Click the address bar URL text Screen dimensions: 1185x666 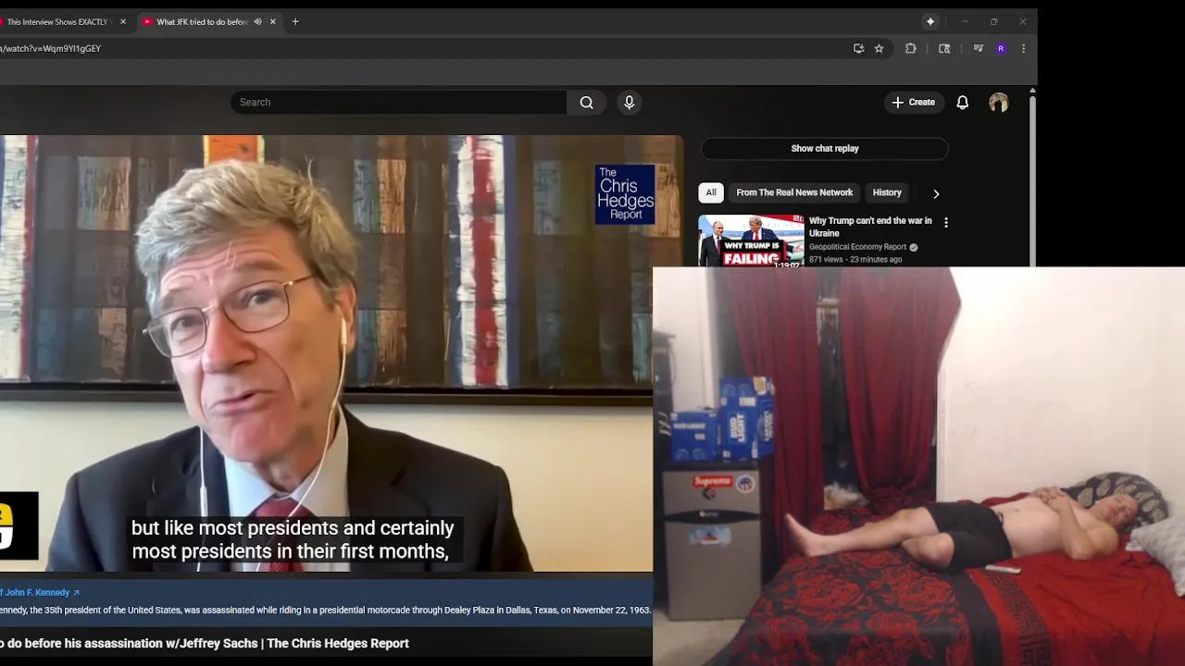pos(51,48)
